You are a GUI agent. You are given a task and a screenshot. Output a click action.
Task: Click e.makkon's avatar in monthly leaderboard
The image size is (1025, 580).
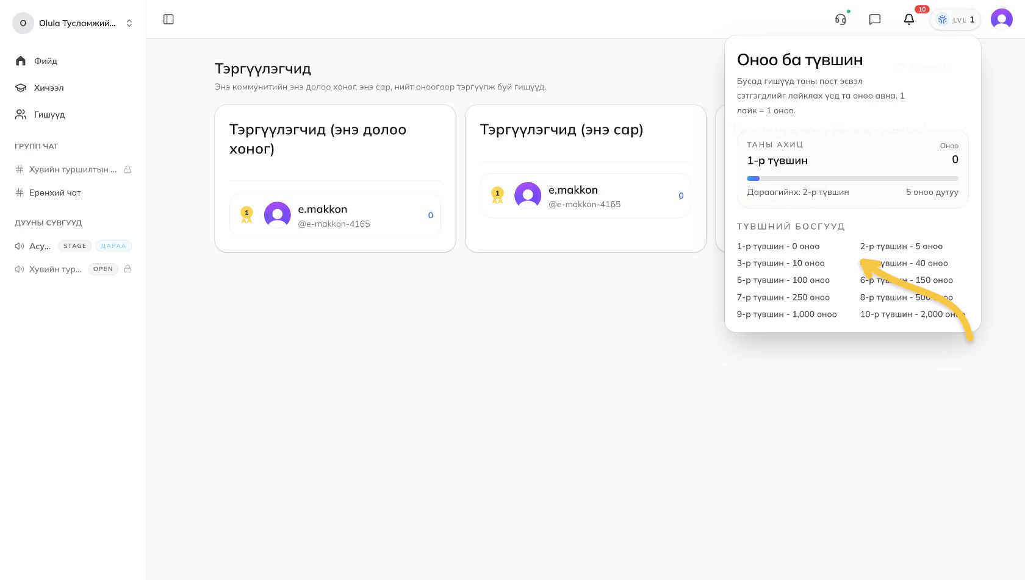click(x=528, y=196)
